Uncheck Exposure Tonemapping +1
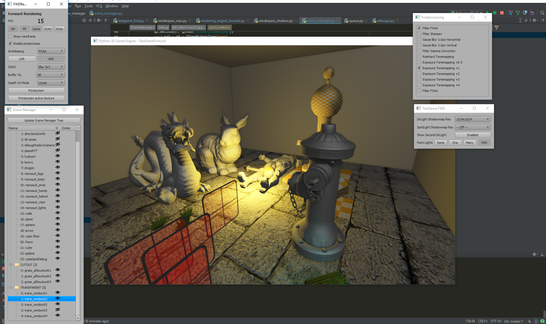This screenshot has width=546, height=324. [419, 68]
